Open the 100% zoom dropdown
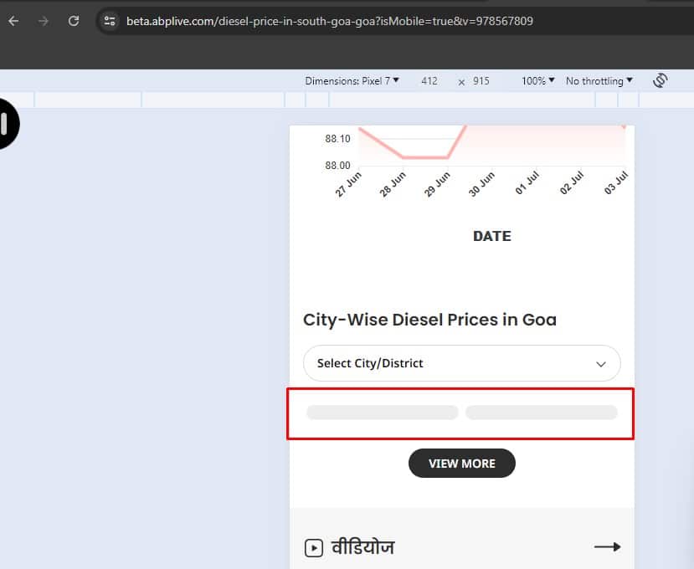The width and height of the screenshot is (694, 569). 538,81
